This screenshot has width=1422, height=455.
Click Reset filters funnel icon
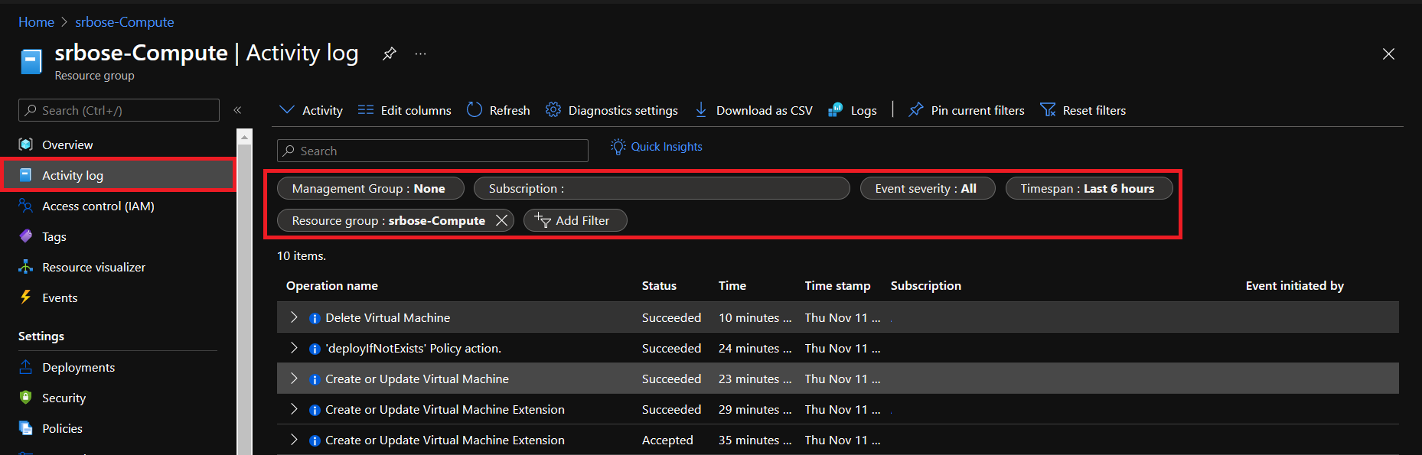click(1048, 110)
